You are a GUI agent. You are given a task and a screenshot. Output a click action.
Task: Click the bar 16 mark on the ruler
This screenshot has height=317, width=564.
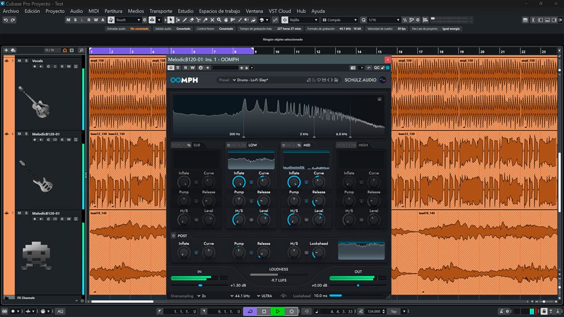tap(399, 51)
